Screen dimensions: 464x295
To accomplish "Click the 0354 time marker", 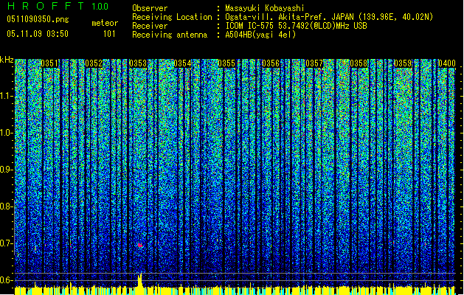I will coord(182,63).
